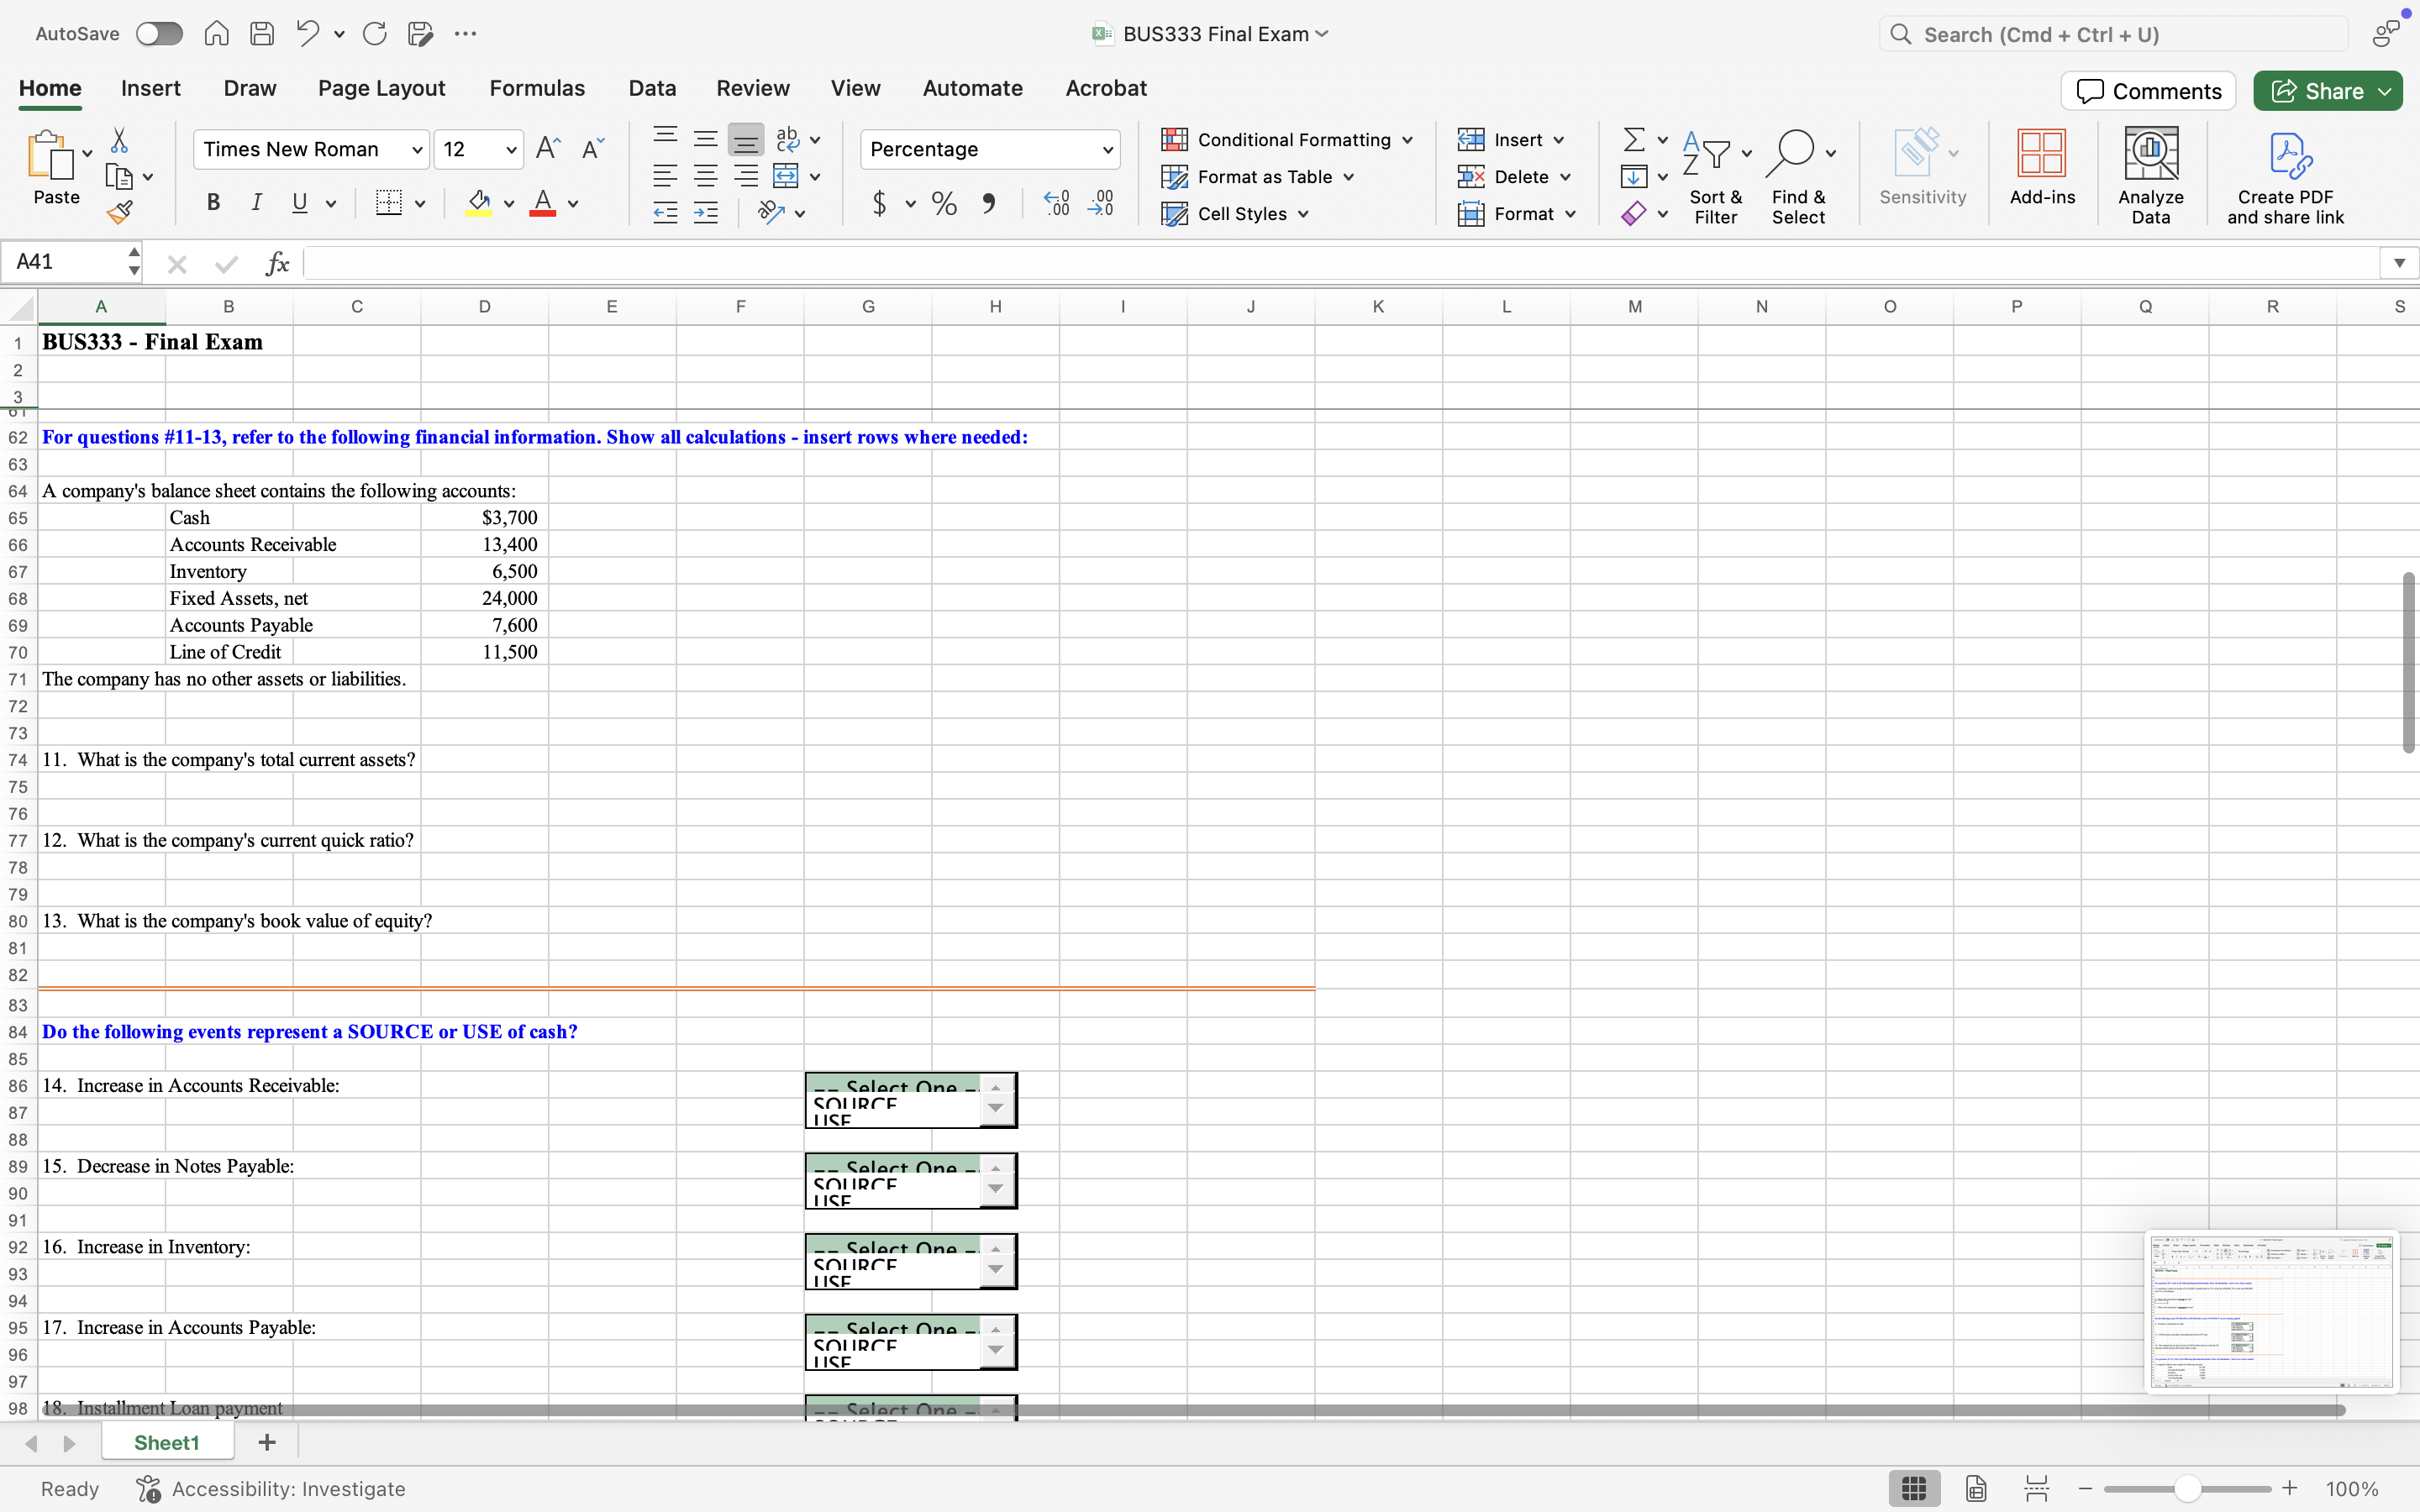
Task: Expand the Percentage number format dropdown
Action: 1107,150
